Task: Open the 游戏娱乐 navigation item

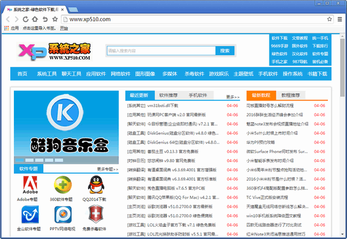Action: coord(219,73)
